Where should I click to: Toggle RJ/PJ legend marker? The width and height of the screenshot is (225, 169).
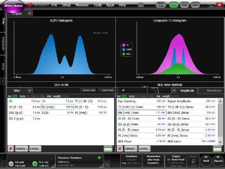[x=124, y=50]
